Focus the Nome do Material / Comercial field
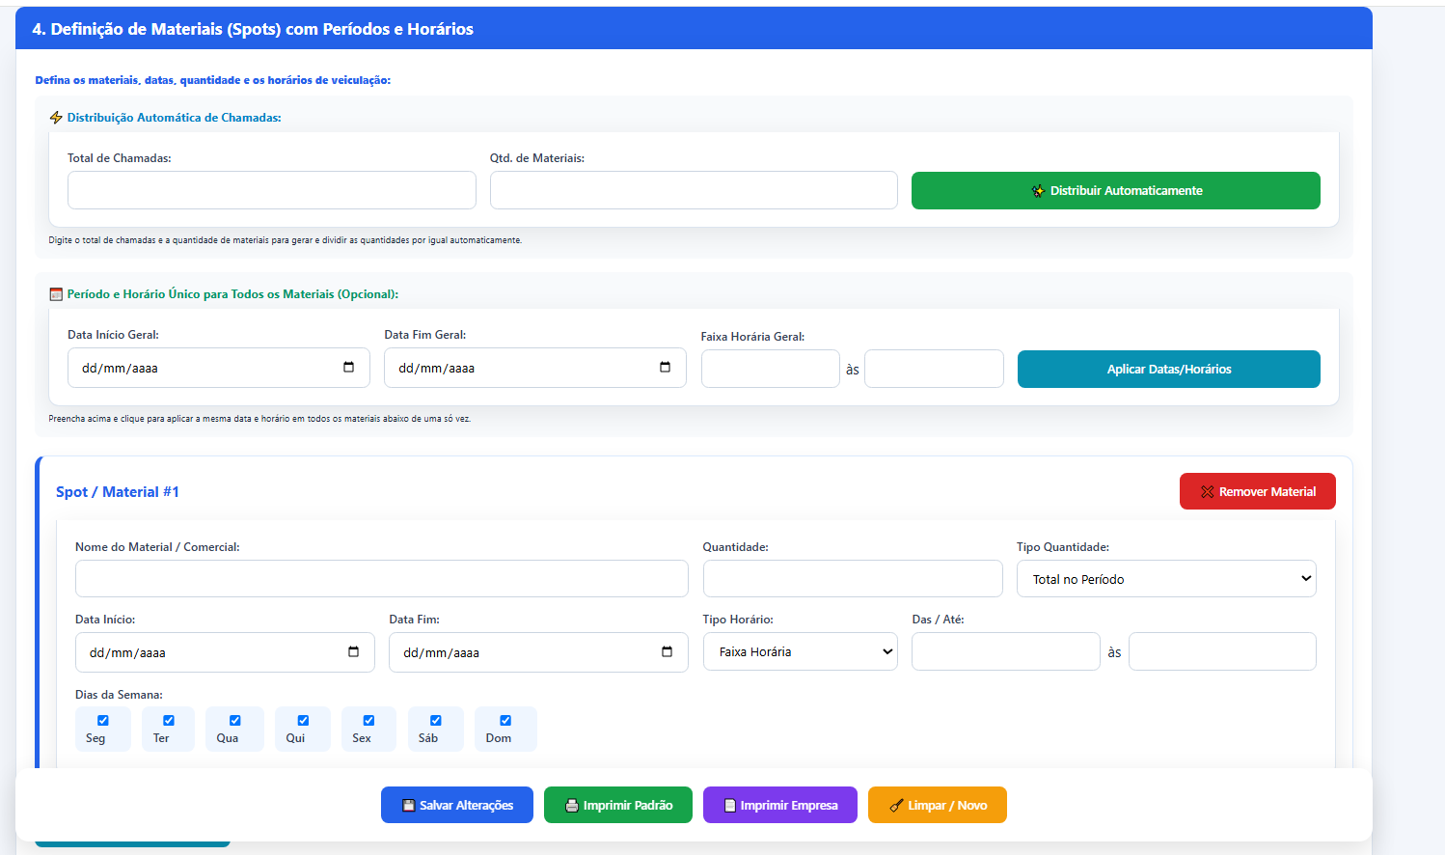Image resolution: width=1445 pixels, height=855 pixels. [382, 579]
